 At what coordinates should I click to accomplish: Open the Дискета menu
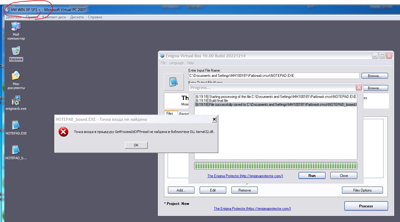(x=77, y=17)
